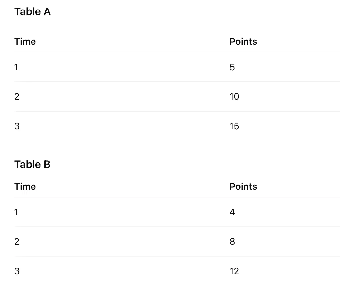Click Table B Points value 8
Image resolution: width=340 pixels, height=290 pixels.
pyautogui.click(x=232, y=242)
